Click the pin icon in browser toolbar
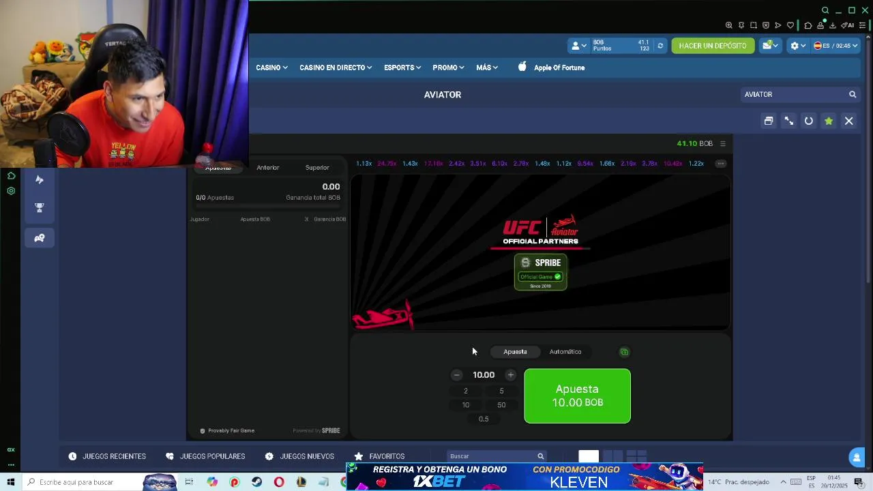Viewport: 873px width, 491px height. point(741,25)
